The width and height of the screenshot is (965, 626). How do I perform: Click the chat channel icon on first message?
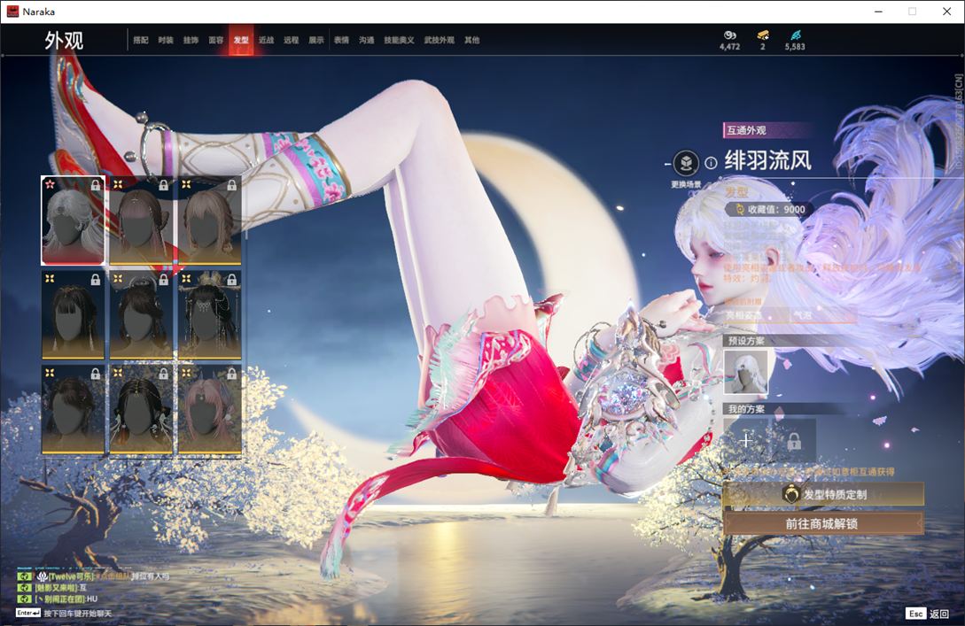(x=24, y=576)
